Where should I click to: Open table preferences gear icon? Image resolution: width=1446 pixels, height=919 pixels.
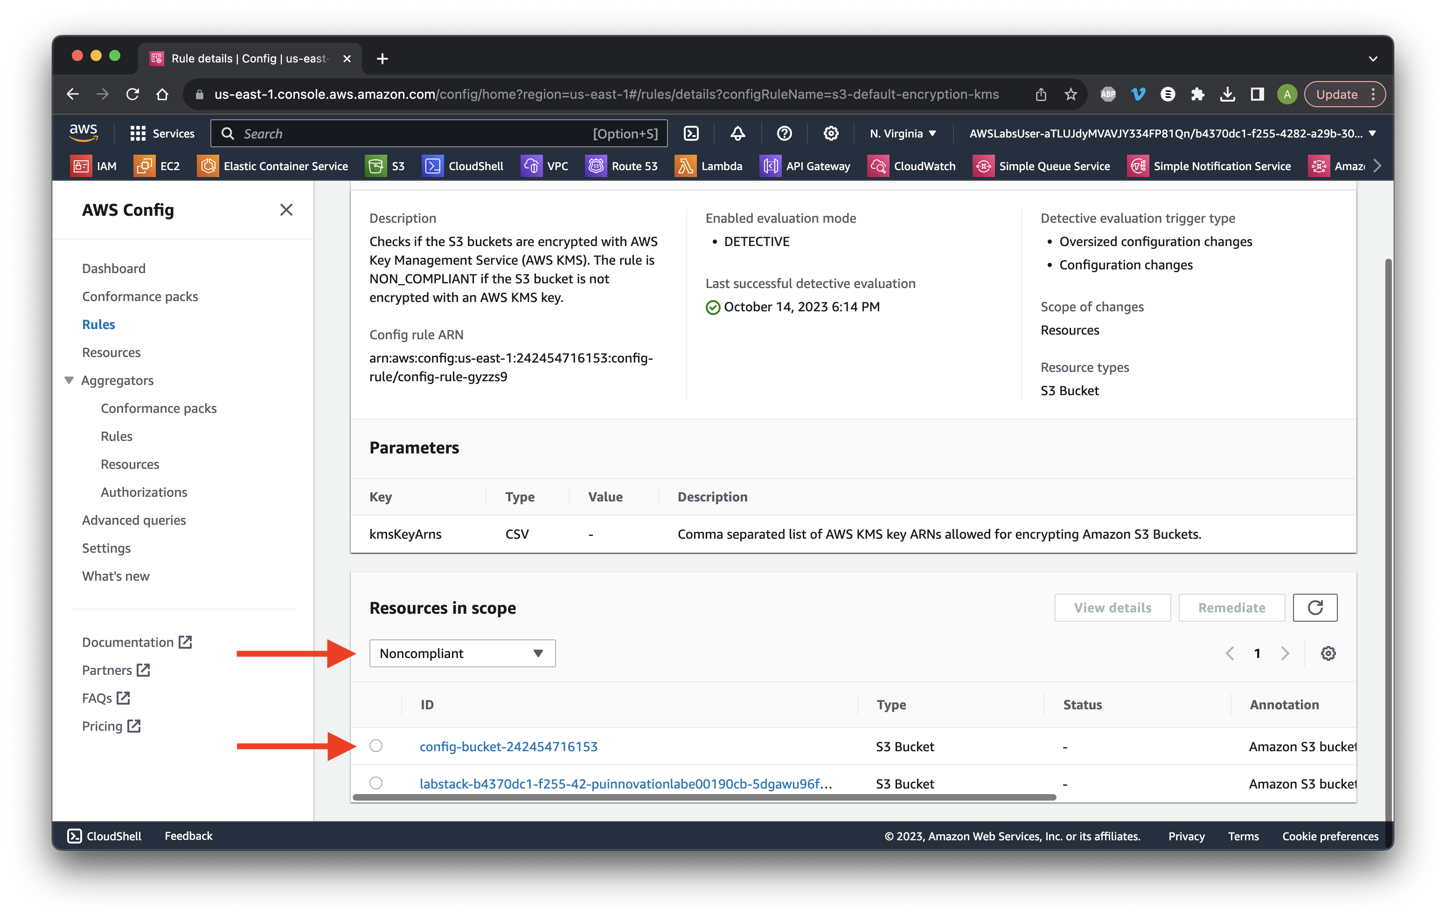coord(1328,653)
